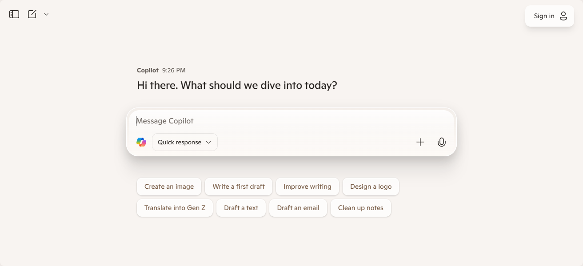The height and width of the screenshot is (266, 583).
Task: Open the Quick response mode dropdown
Action: [185, 142]
